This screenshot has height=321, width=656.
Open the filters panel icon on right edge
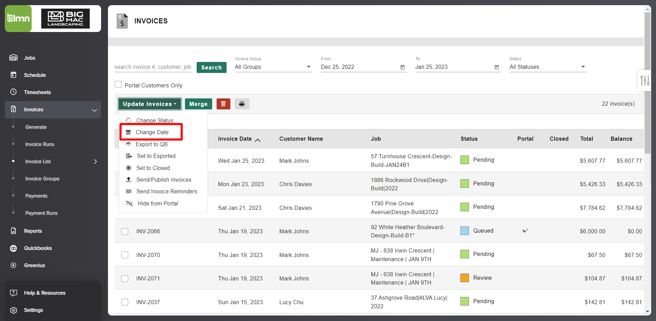(645, 80)
